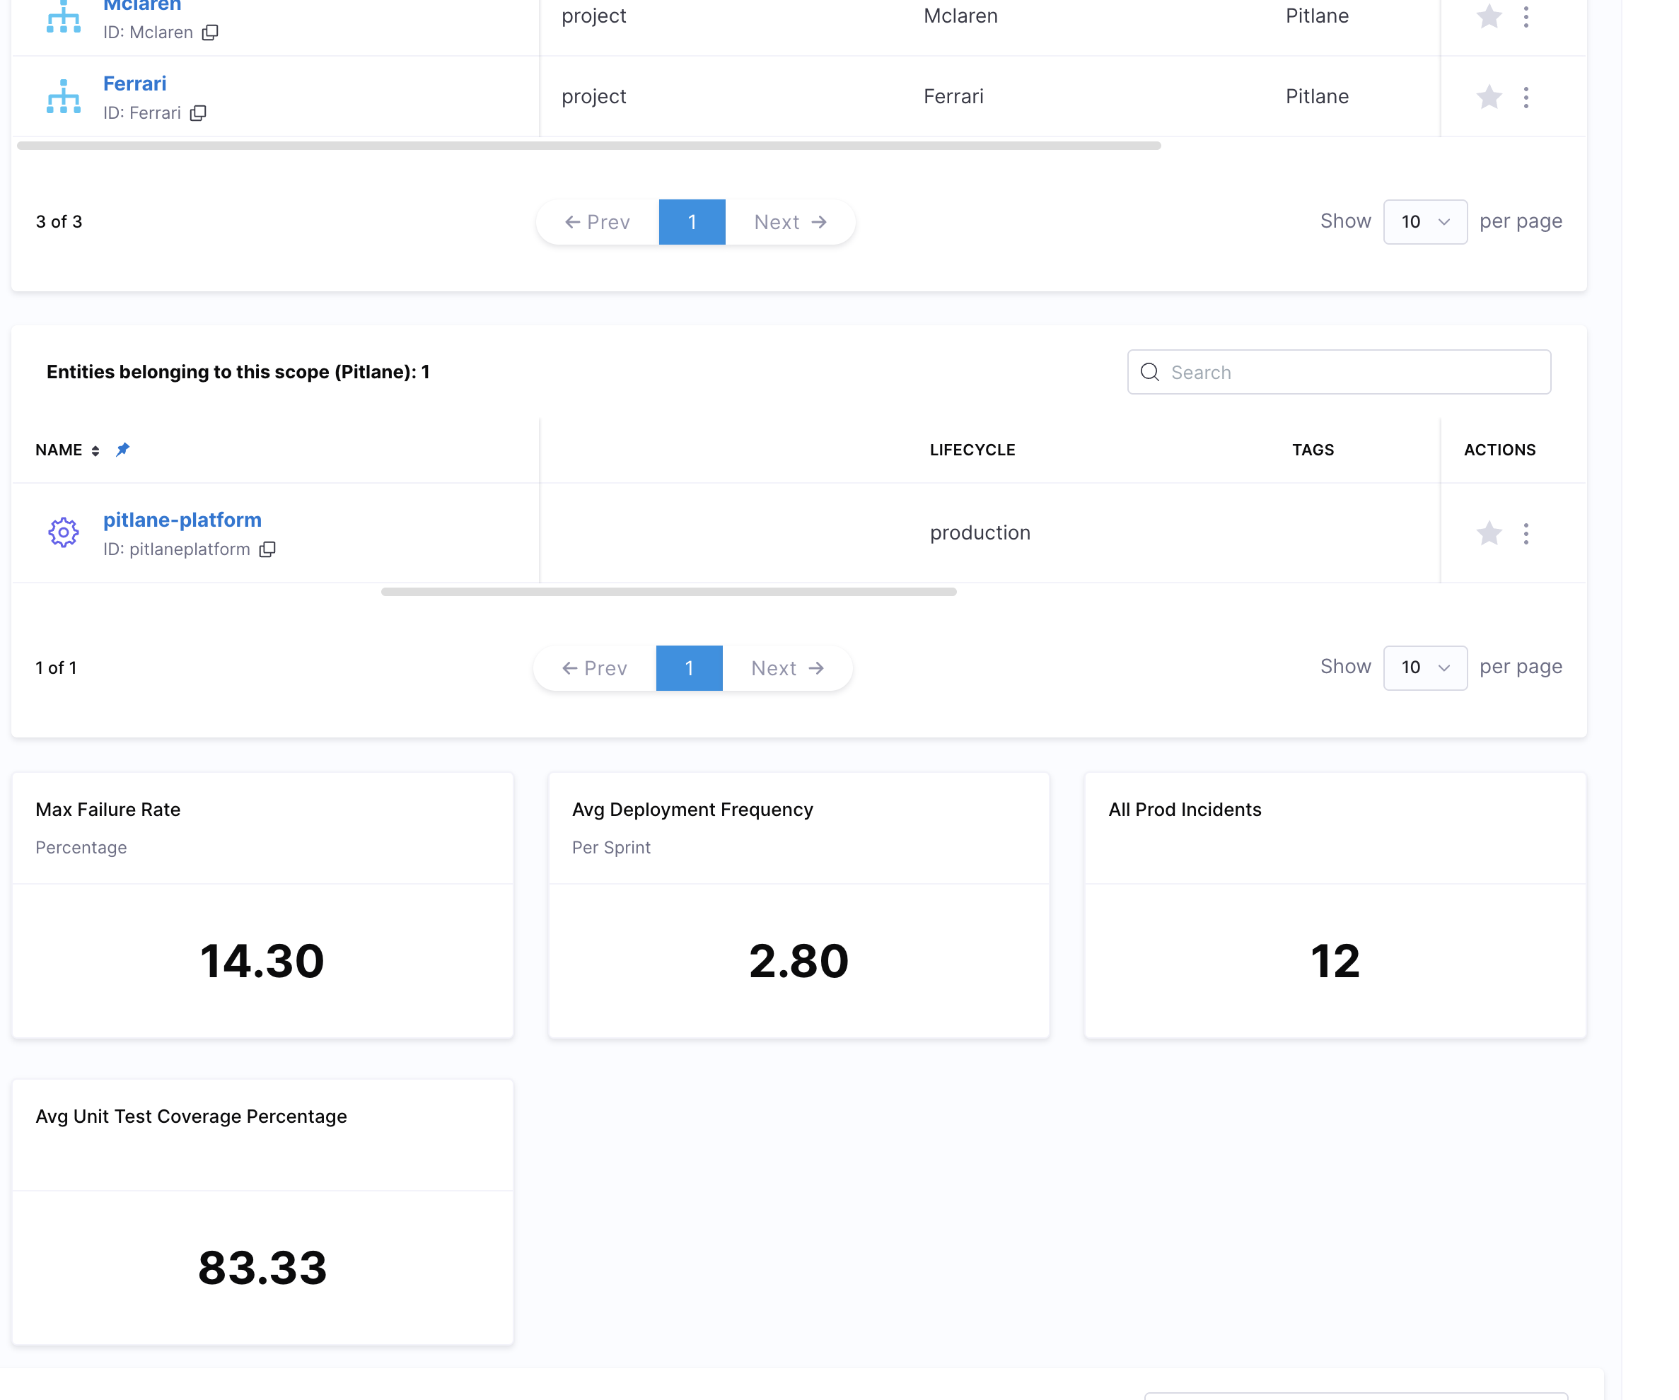This screenshot has width=1679, height=1400.
Task: Click the pitlane-platform gear icon
Action: [63, 532]
